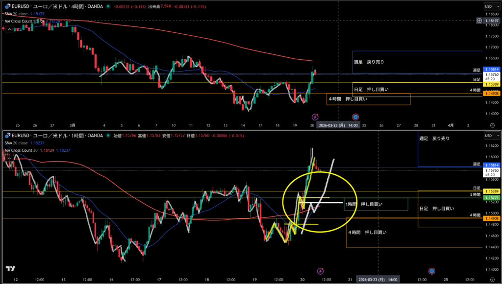Toggle market status green dot on top chart
The width and height of the screenshot is (502, 284).
coord(108,7)
